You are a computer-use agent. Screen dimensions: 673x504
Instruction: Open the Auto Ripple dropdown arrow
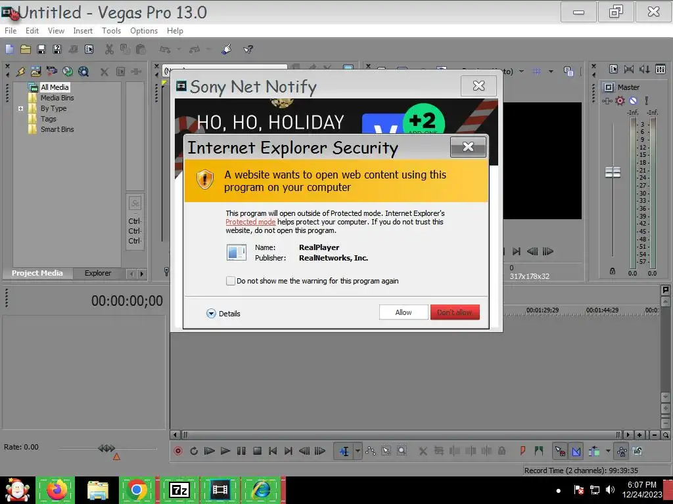pos(608,451)
